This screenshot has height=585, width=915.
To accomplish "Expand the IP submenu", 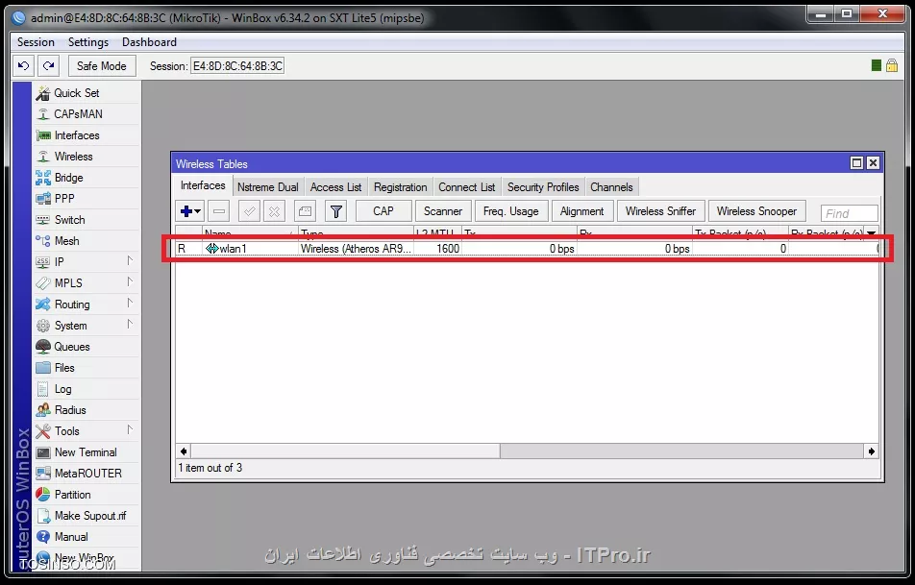I will (87, 262).
